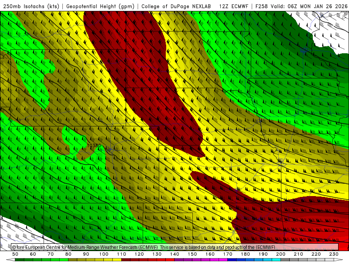This screenshot has width=349, height=262.
Task: Click the '70' value on the color scale
Action: [51, 254]
